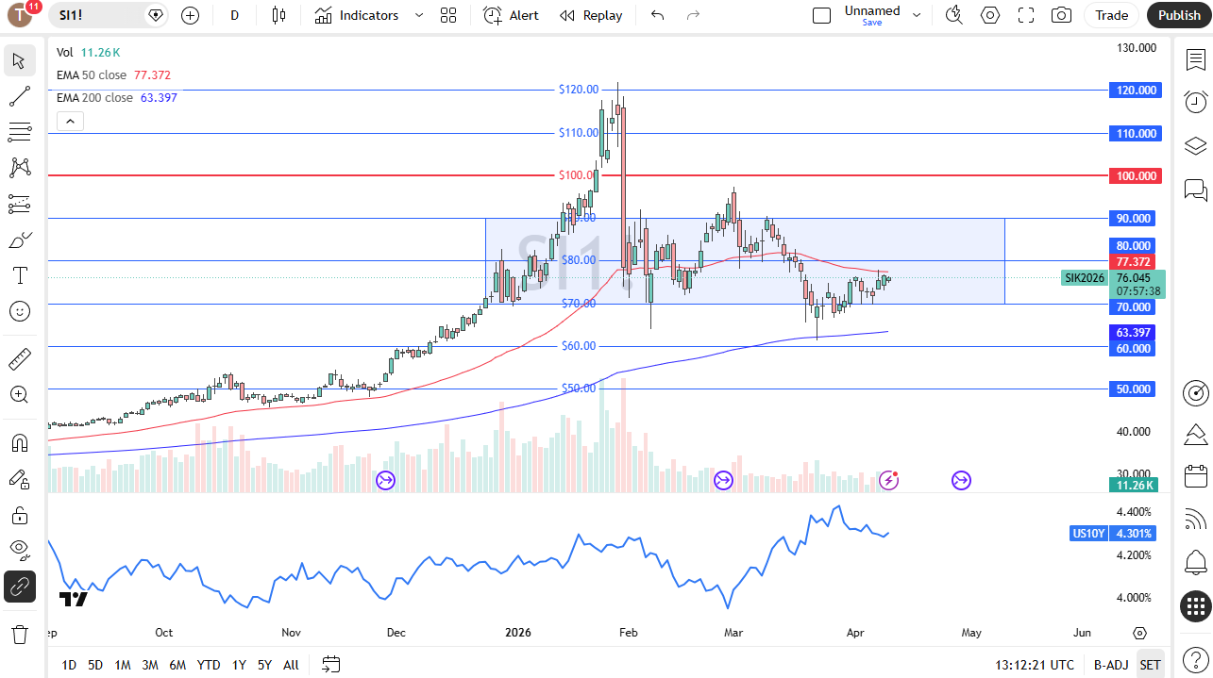
Task: Select the brush drawing tool
Action: point(20,240)
